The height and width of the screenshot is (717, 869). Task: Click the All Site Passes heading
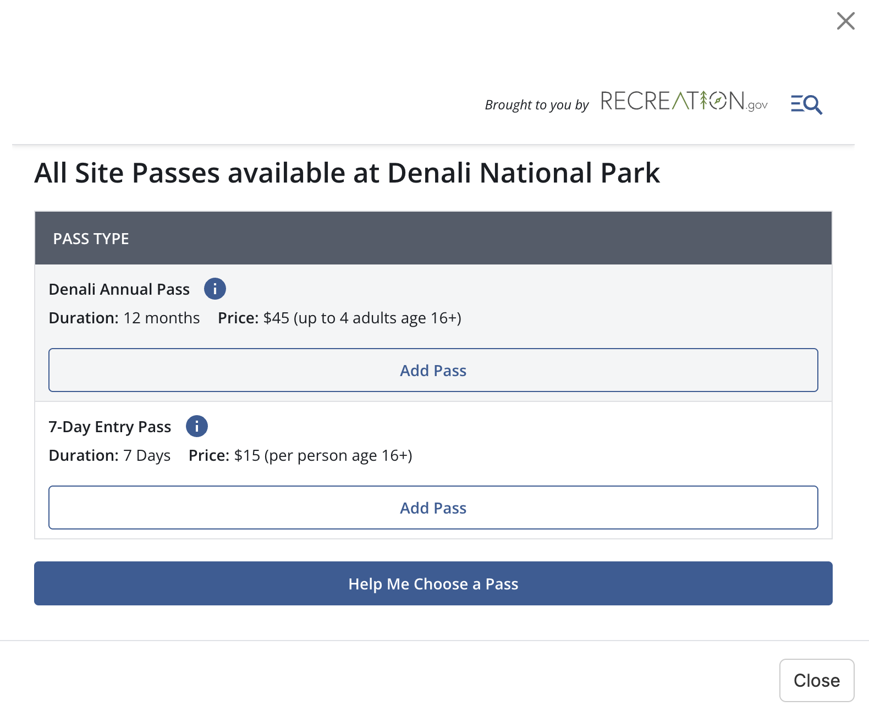347,173
